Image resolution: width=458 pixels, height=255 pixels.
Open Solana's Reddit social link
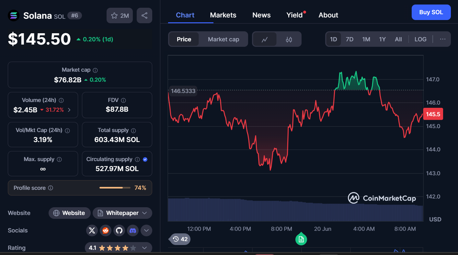tap(106, 230)
